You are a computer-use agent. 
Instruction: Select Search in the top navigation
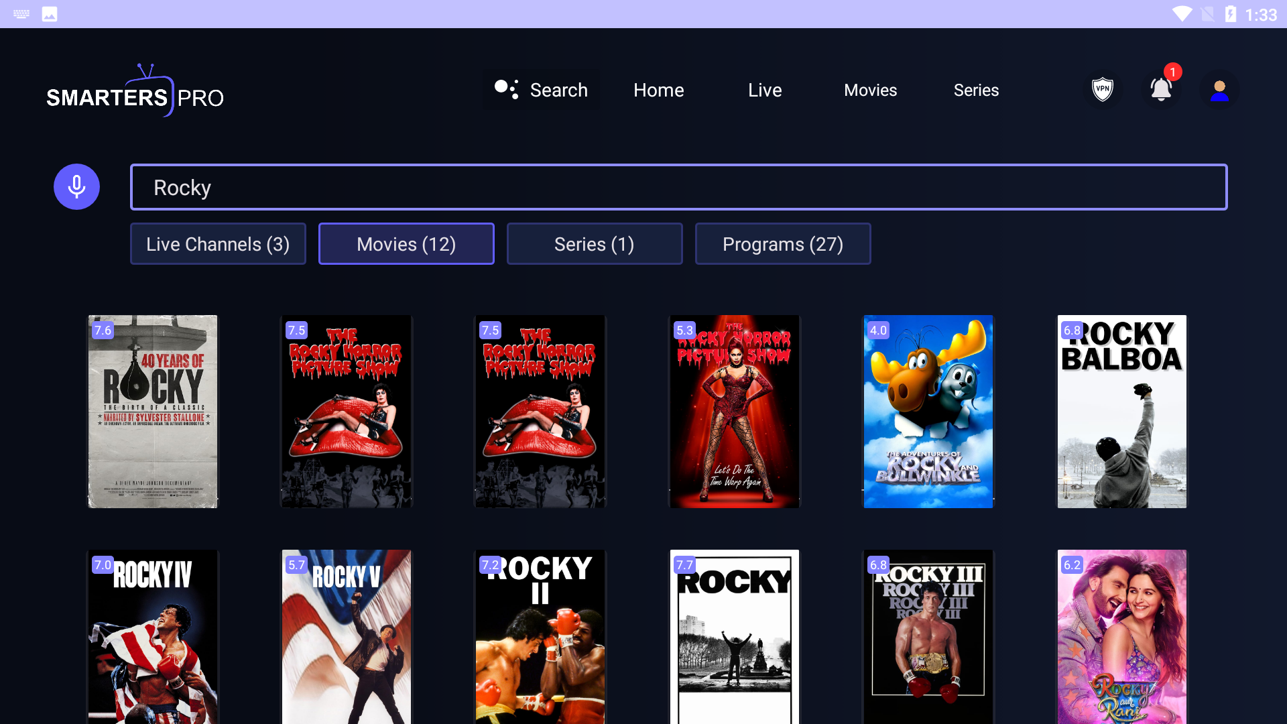tap(542, 90)
